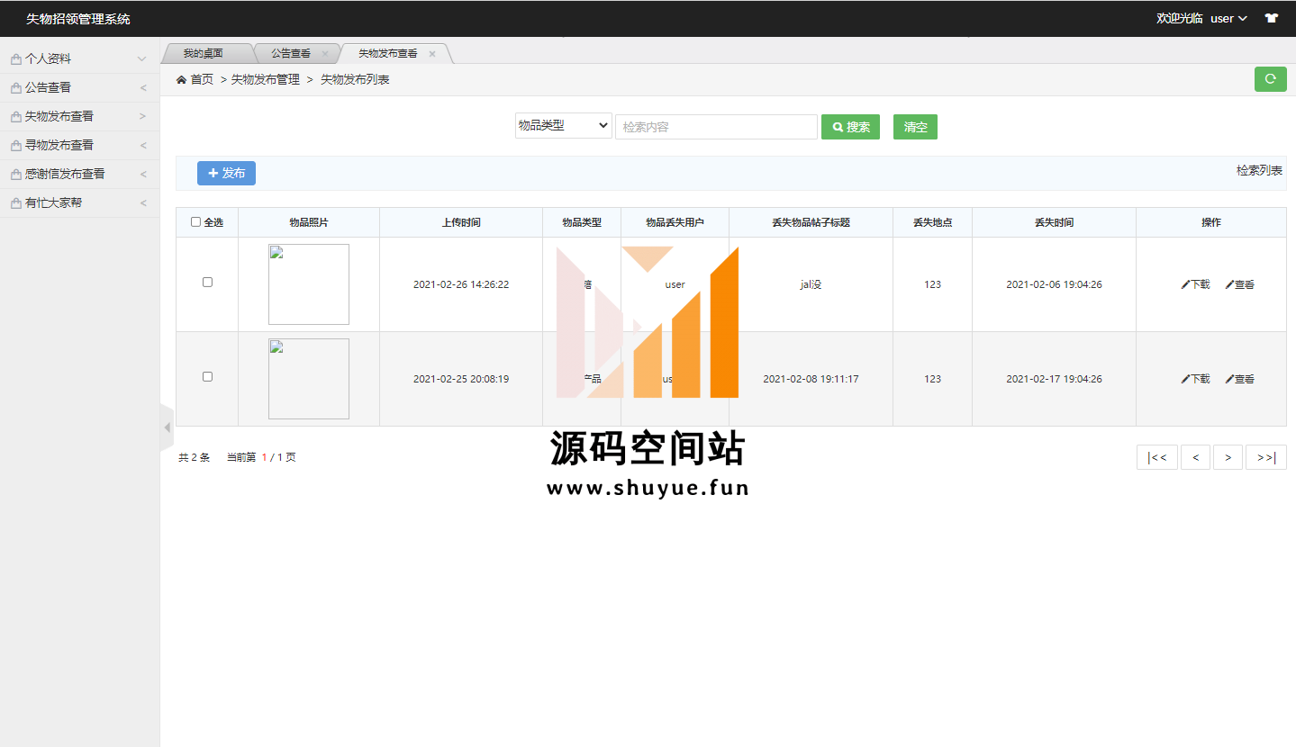Open the skin theme shirt icon
This screenshot has width=1296, height=747.
pyautogui.click(x=1272, y=18)
